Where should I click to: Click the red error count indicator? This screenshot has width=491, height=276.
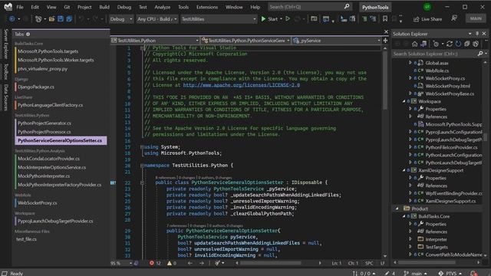[155, 263]
